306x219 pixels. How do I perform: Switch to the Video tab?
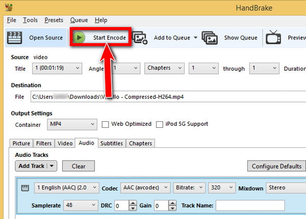(65, 144)
